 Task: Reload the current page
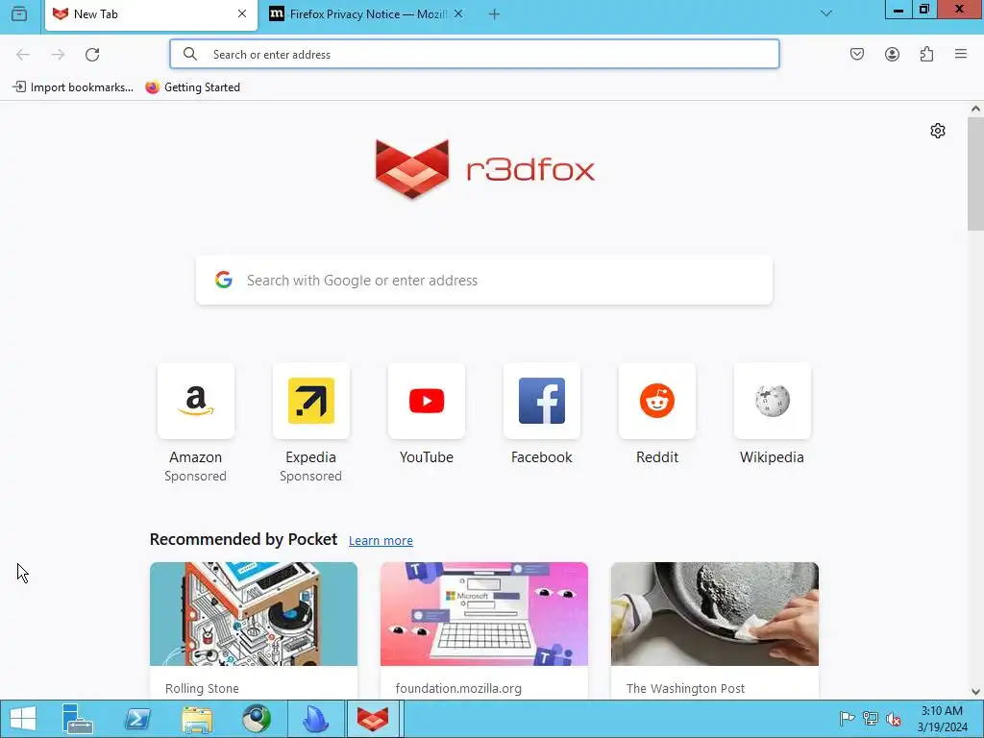tap(92, 55)
